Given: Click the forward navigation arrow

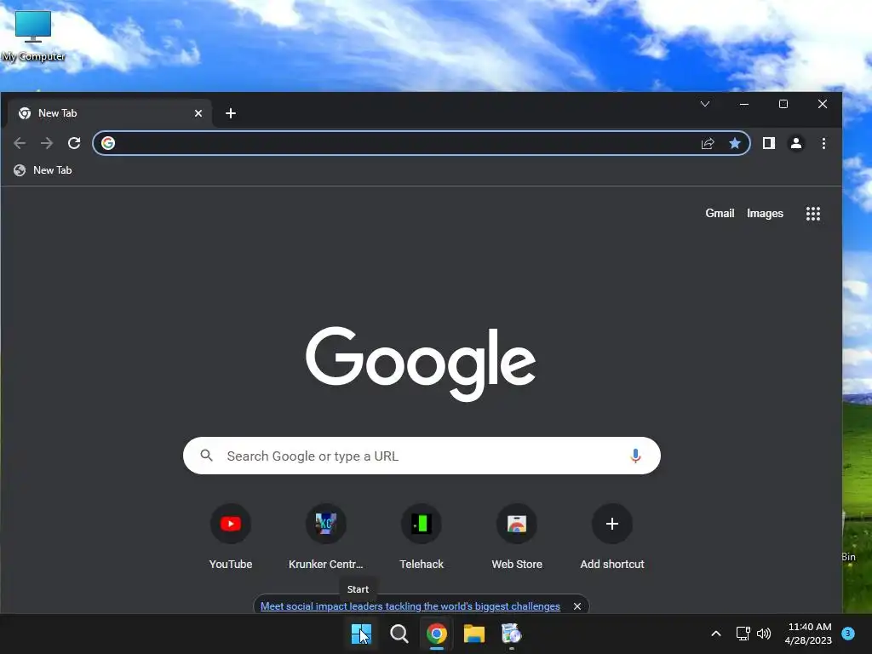Looking at the screenshot, I should point(47,143).
